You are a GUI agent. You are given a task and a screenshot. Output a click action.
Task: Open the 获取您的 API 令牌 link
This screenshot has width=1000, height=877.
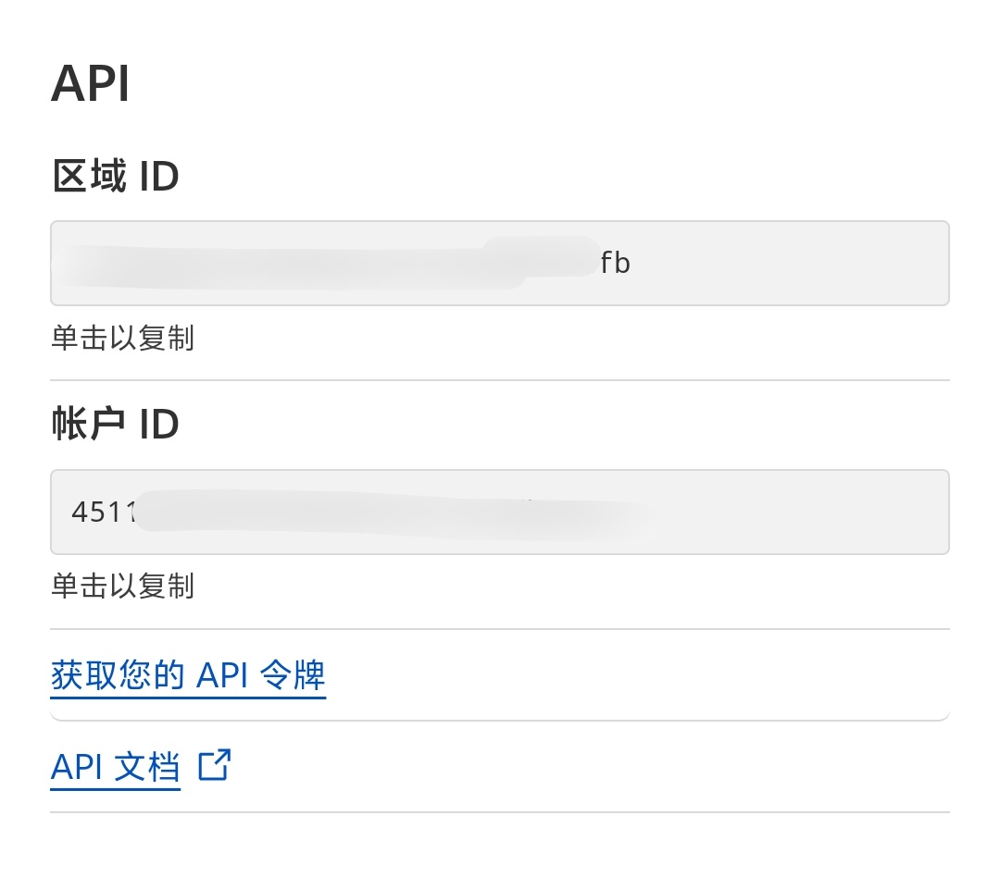tap(188, 675)
